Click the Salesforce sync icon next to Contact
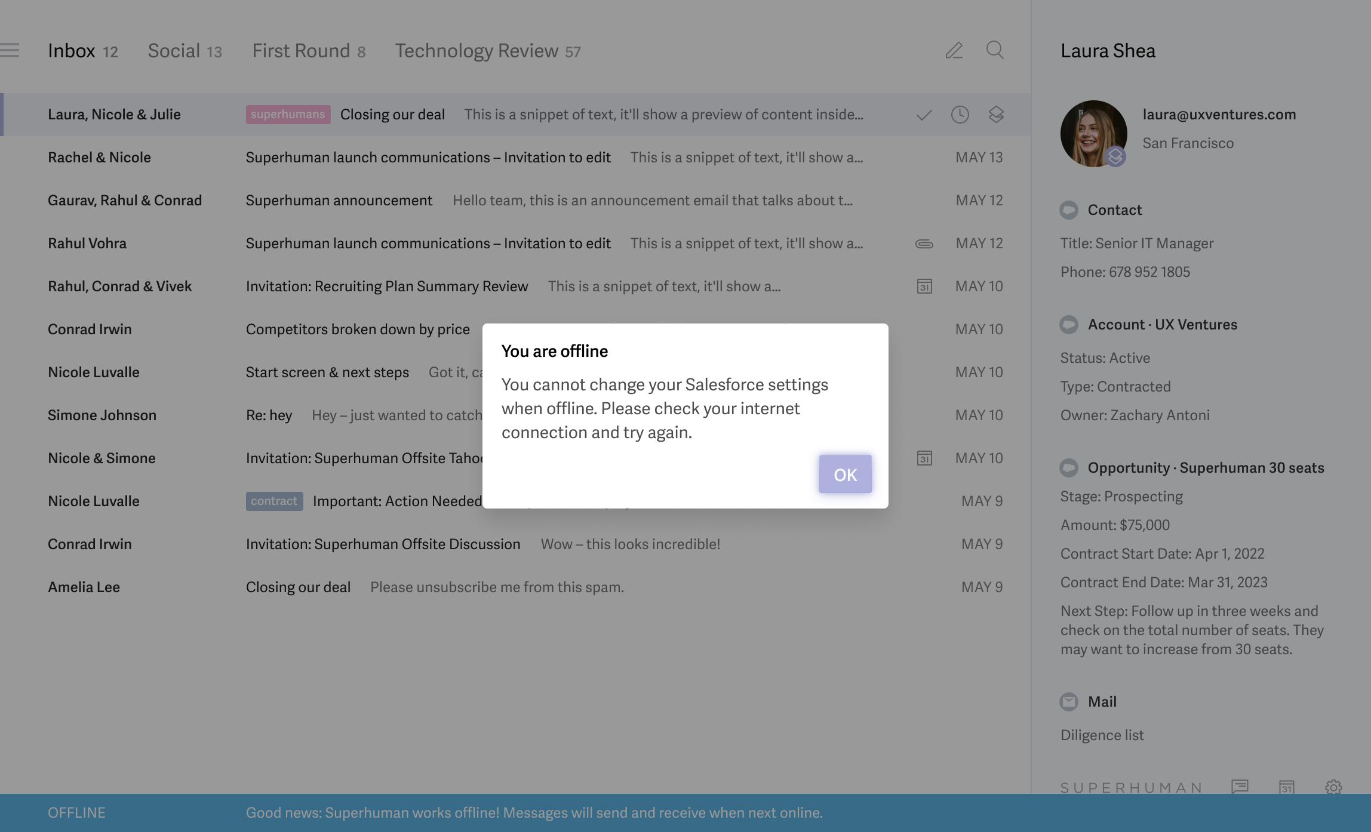The width and height of the screenshot is (1371, 832). click(1069, 208)
